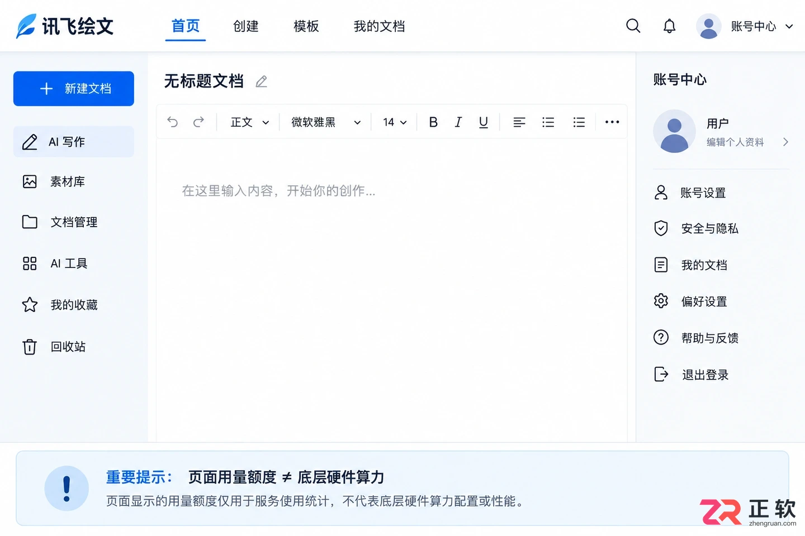Switch to the 创建 tab
Viewport: 805px width, 536px height.
pos(246,26)
